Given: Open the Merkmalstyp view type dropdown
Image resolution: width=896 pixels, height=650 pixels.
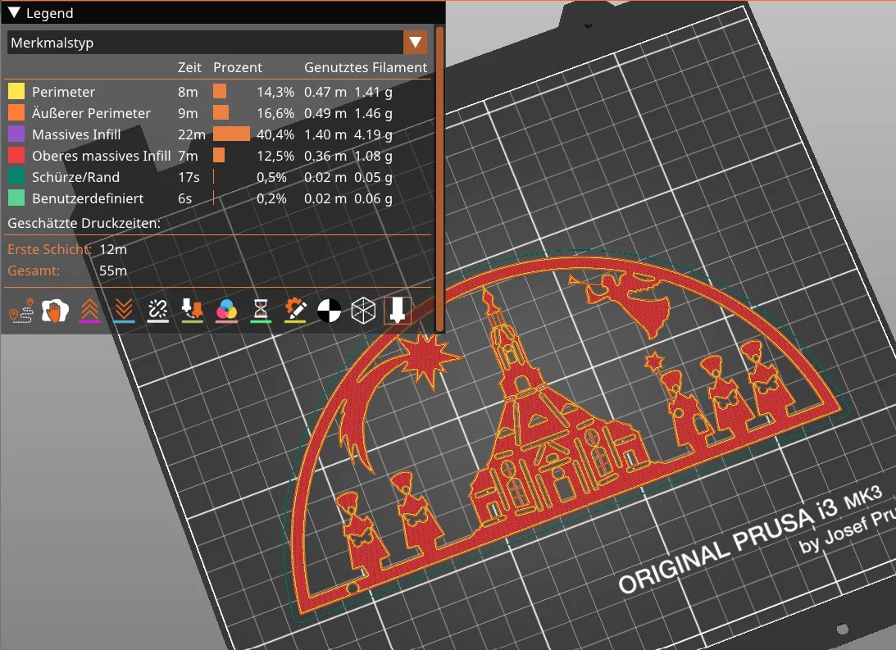Looking at the screenshot, I should pos(217,43).
